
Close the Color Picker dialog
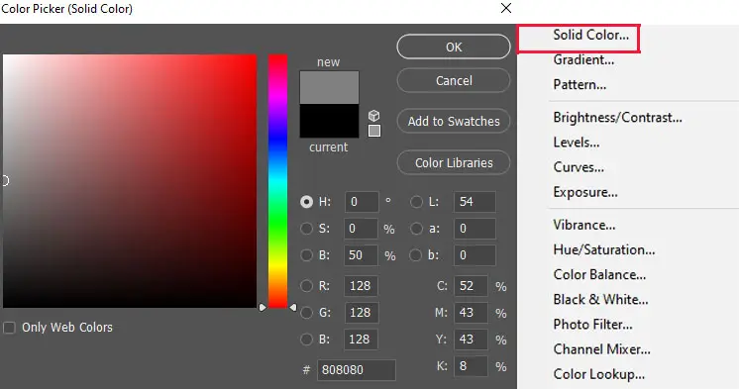(505, 8)
